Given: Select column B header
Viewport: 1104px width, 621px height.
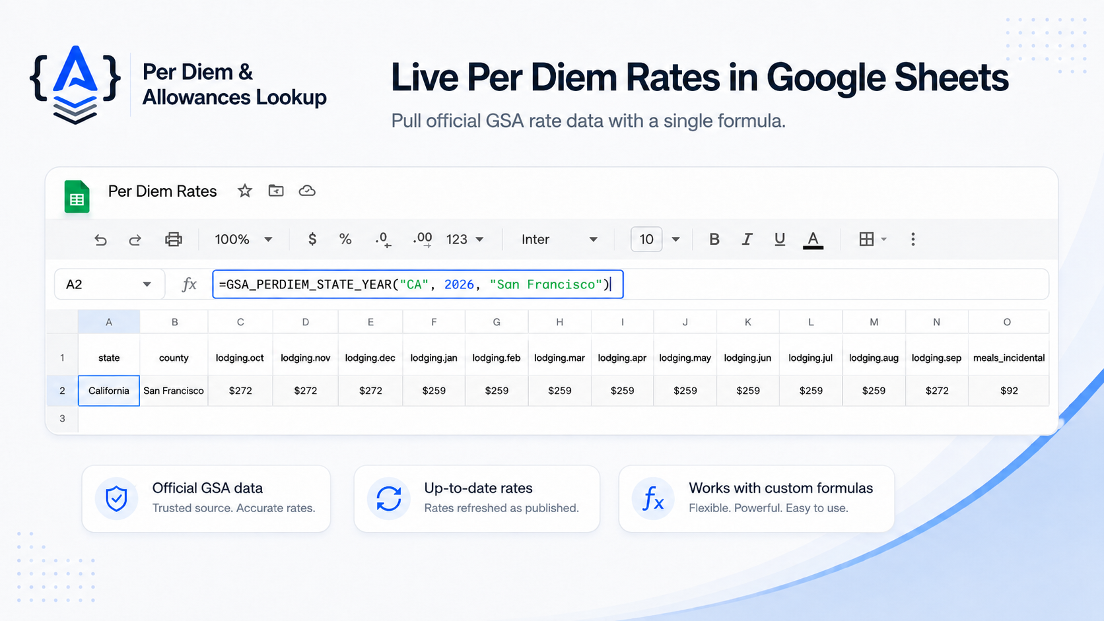Looking at the screenshot, I should 174,322.
